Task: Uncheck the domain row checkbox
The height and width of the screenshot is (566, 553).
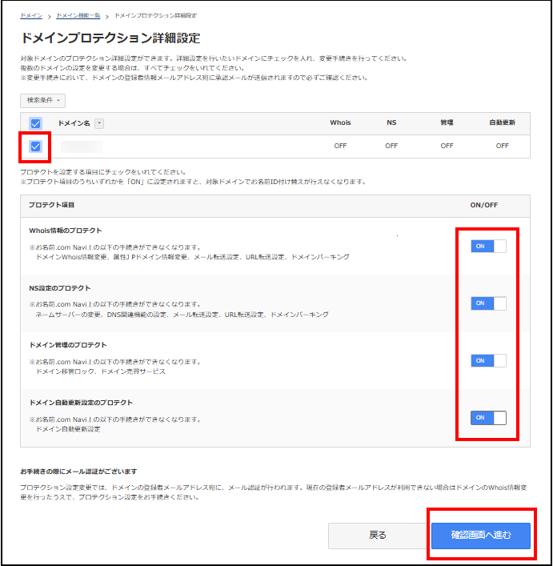Action: 35,147
